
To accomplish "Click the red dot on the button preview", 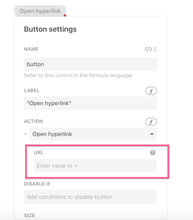I will coord(65,15).
